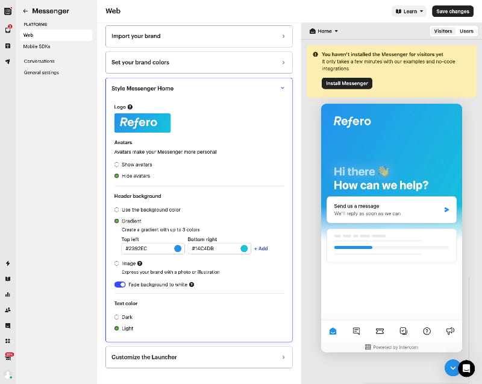Select the Home tab icon in Messenger preview
The image size is (482, 384).
point(333,331)
